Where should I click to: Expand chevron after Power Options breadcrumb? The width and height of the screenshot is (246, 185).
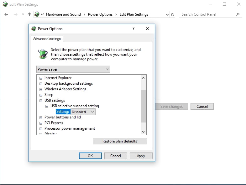[116, 14]
